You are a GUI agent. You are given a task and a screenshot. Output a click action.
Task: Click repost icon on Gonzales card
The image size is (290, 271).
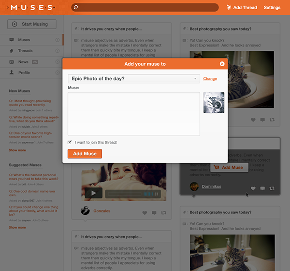163,213
